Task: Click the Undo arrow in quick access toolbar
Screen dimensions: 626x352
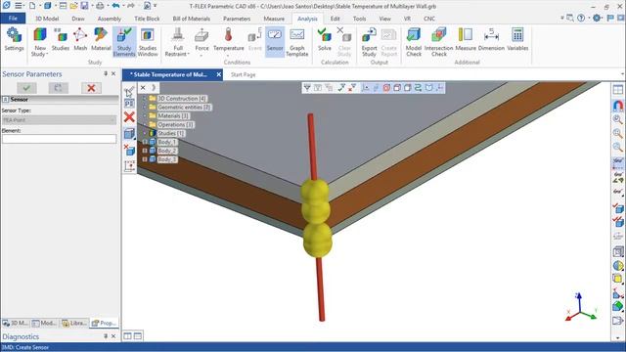Action: [x=115, y=6]
